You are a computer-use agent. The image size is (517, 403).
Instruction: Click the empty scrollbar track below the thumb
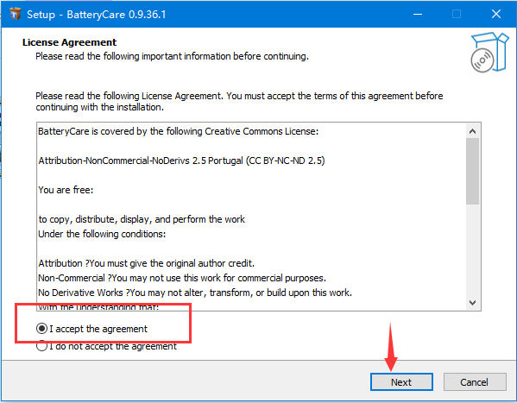[x=472, y=250]
